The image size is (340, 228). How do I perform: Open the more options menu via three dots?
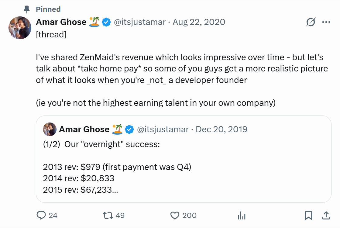pyautogui.click(x=326, y=22)
